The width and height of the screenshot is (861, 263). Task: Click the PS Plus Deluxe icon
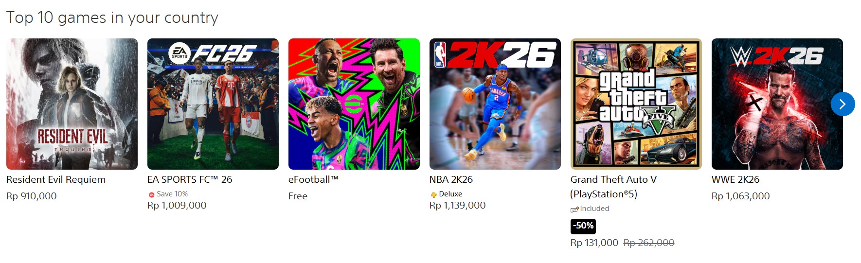pyautogui.click(x=433, y=194)
